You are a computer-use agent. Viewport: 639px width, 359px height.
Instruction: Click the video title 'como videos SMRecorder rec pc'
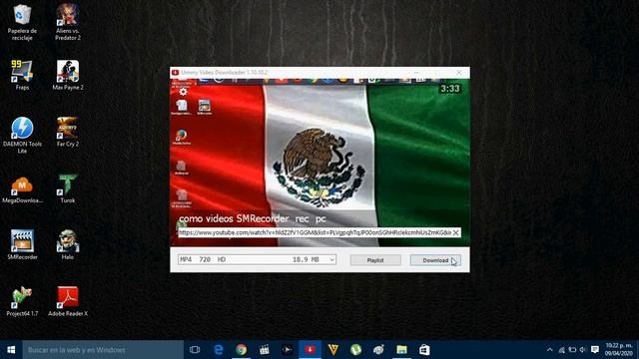253,218
